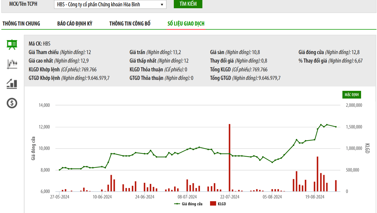
Task: Click the red KLGD legend swatch
Action: tap(213, 204)
